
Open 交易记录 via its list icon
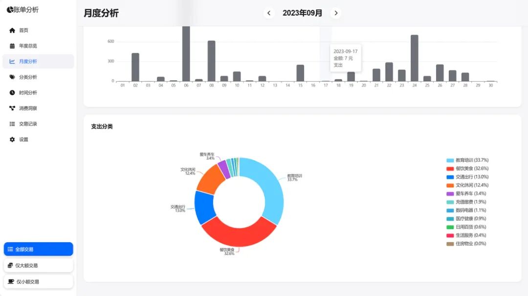12,124
